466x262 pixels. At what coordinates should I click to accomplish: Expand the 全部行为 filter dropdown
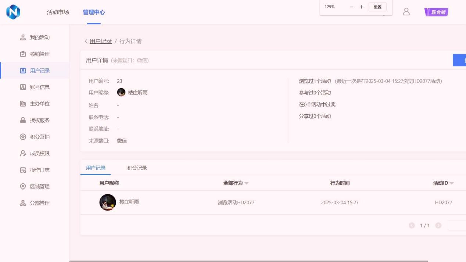pos(246,183)
